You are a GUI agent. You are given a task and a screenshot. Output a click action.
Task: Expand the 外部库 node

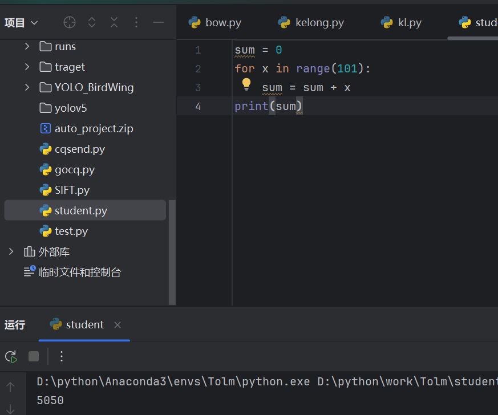pos(11,251)
